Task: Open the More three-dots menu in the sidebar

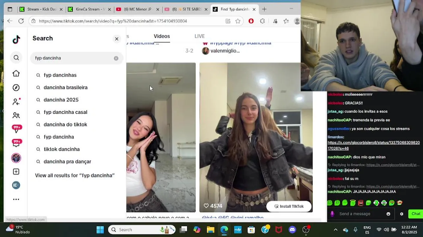Action: point(16,199)
